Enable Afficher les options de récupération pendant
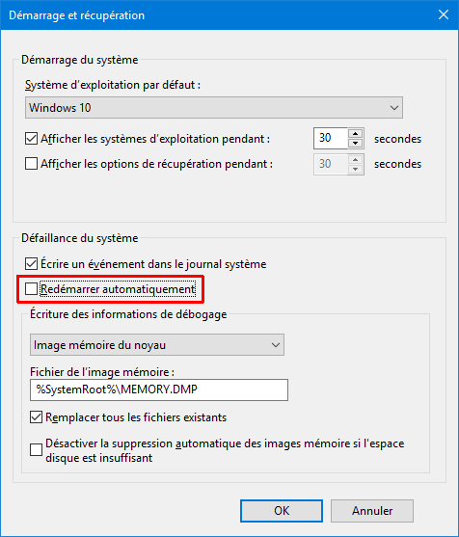Screen dimensions: 459x537 tap(31, 164)
